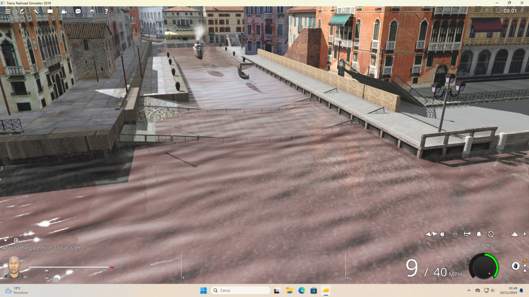Open the taskbar date and time
Image resolution: width=529 pixels, height=297 pixels.
point(508,290)
